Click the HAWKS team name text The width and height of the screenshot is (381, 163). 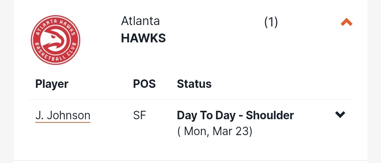(143, 38)
